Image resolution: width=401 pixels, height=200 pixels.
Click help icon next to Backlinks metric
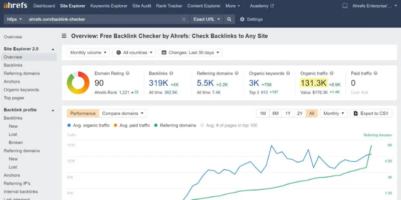click(x=171, y=73)
